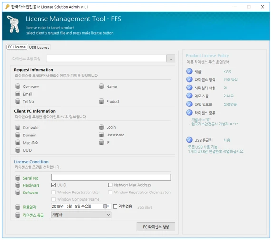Click the check icon beside 데모 사용

[x=190, y=96]
